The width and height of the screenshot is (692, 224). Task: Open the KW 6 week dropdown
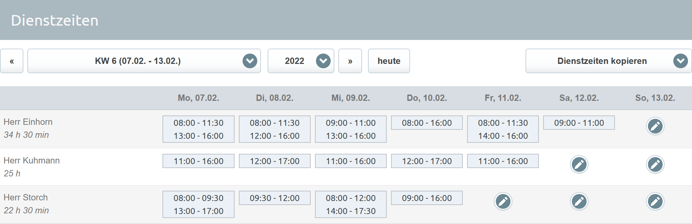click(144, 61)
